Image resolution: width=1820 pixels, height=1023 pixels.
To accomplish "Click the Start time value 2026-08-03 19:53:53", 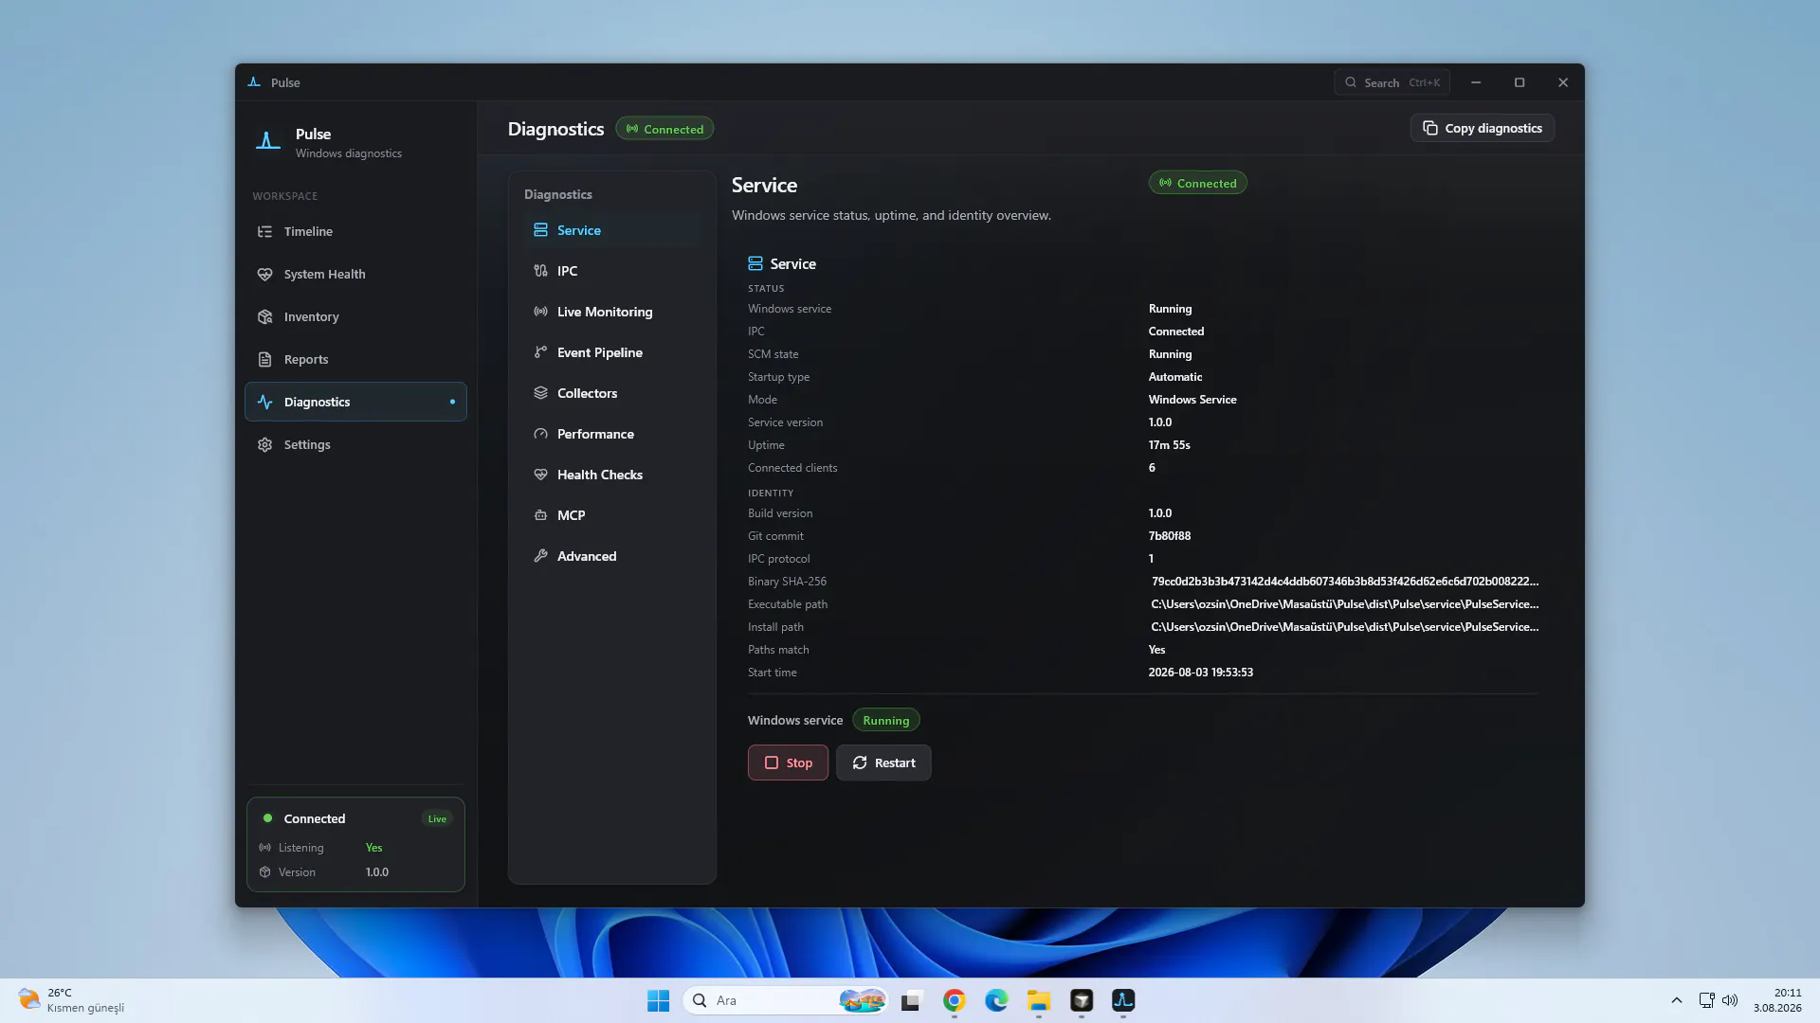I will coord(1201,673).
